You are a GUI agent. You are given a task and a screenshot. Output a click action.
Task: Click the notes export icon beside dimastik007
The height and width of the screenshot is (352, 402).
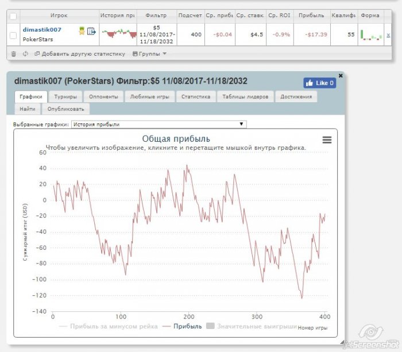pyautogui.click(x=91, y=31)
